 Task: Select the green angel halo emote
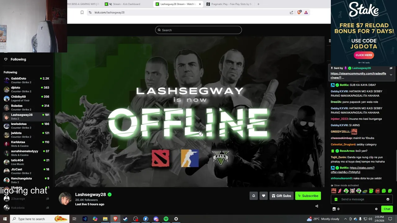[371, 191]
